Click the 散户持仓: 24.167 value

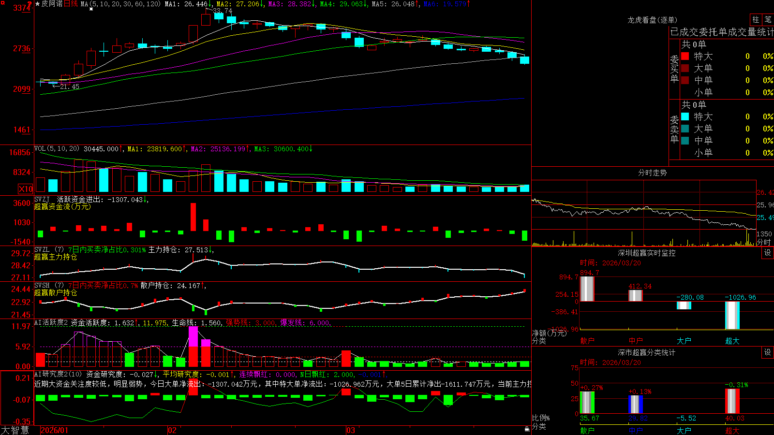coord(170,286)
